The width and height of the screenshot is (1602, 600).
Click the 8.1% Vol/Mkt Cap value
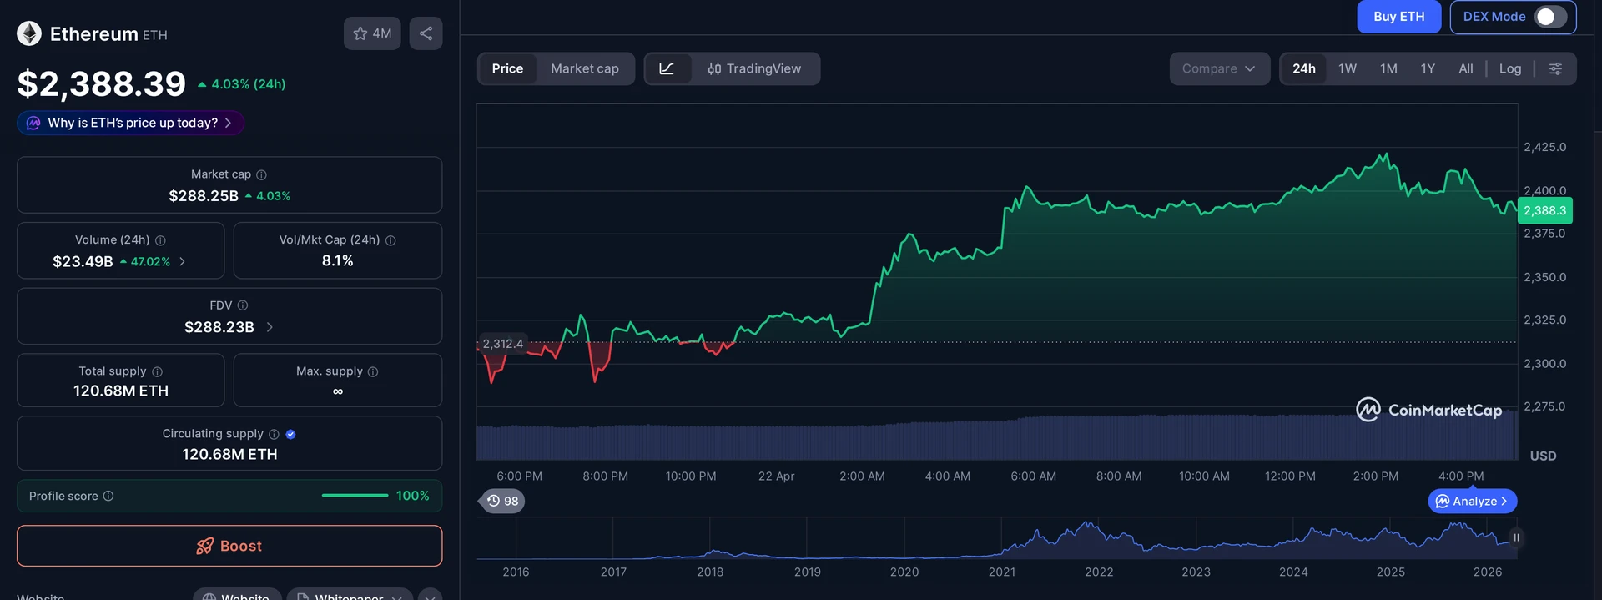click(338, 260)
